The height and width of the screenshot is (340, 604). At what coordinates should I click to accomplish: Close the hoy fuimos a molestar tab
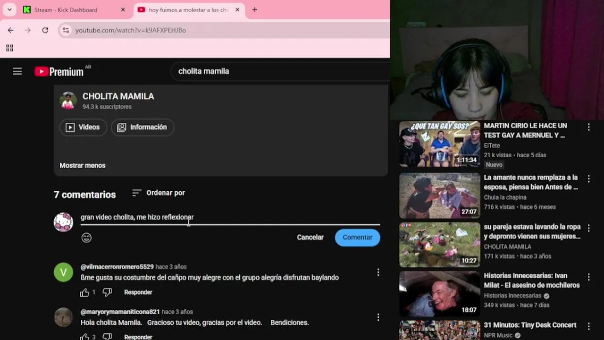click(x=237, y=10)
